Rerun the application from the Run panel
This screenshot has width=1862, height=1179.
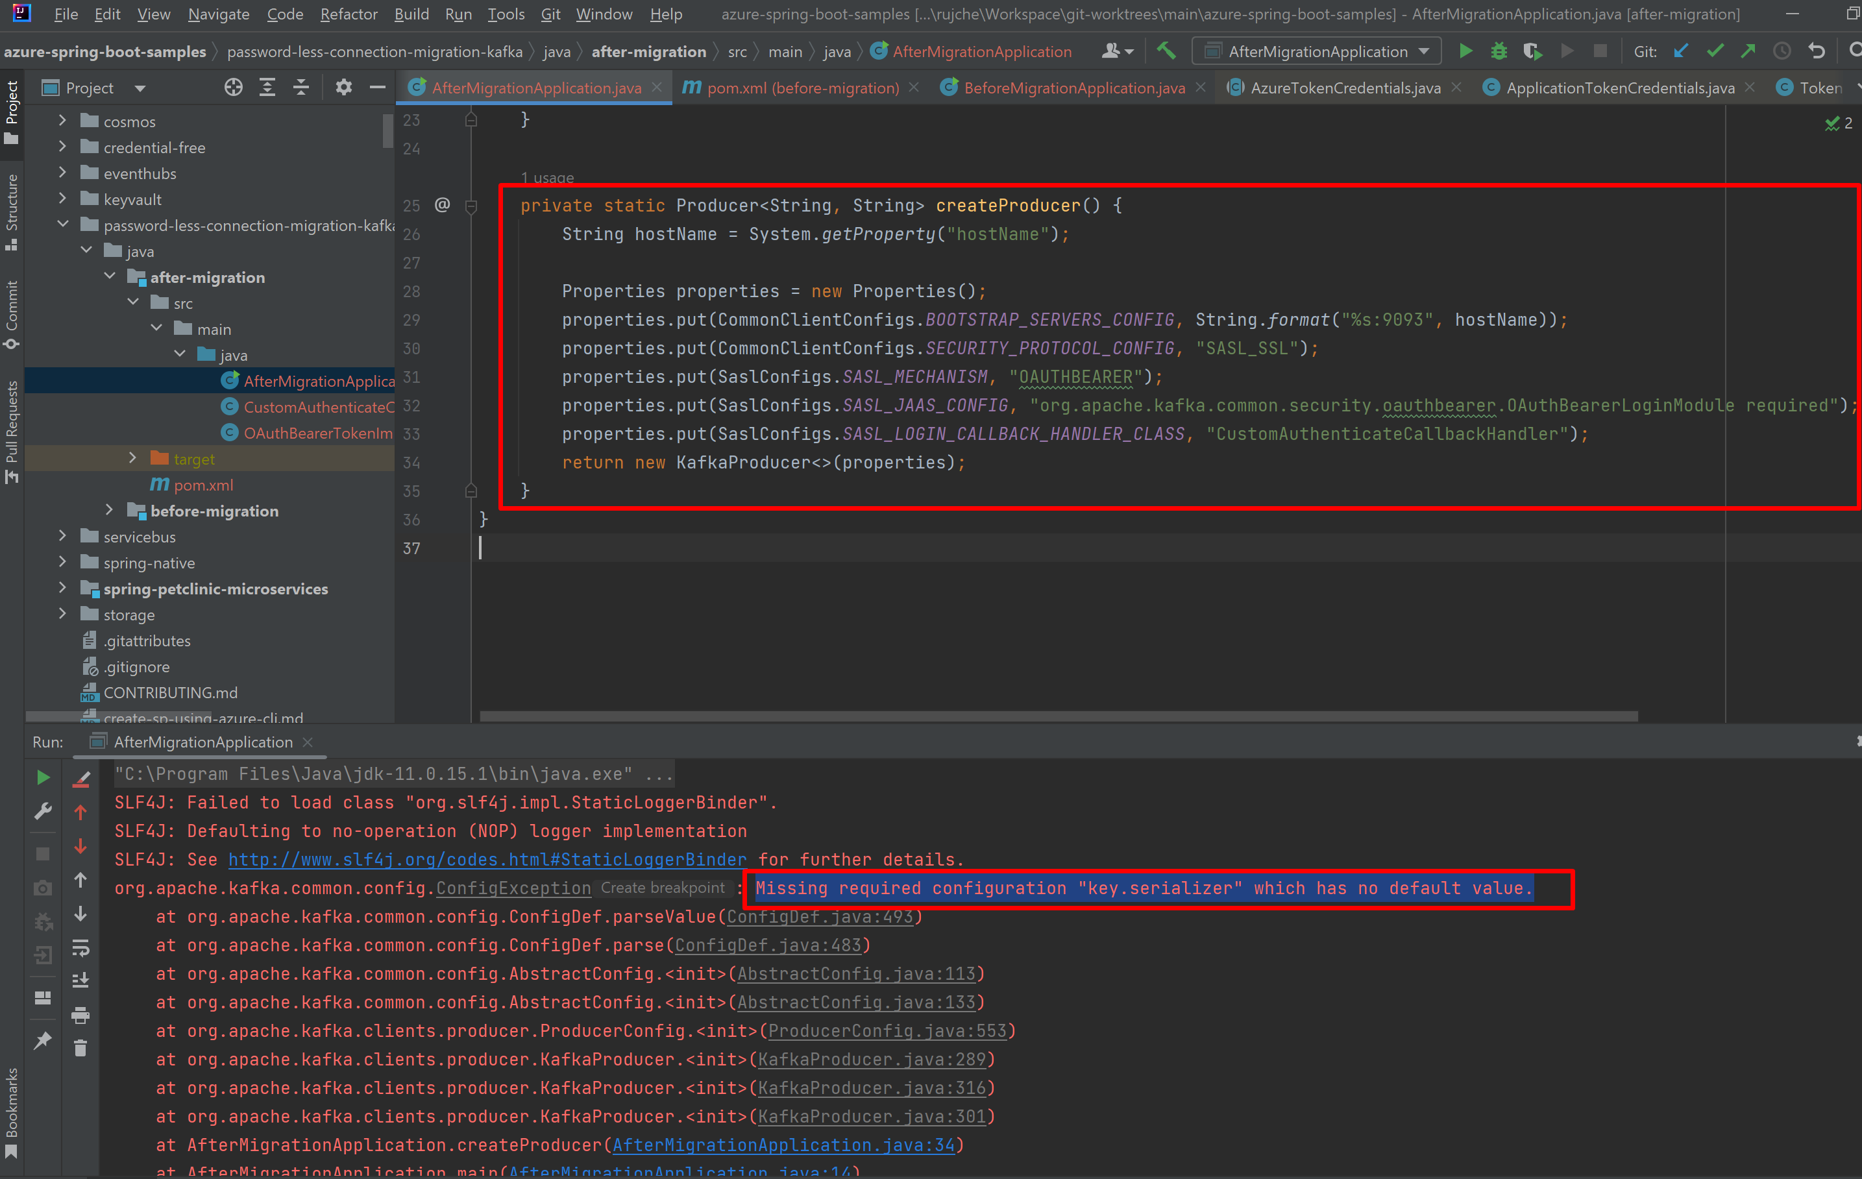point(43,777)
